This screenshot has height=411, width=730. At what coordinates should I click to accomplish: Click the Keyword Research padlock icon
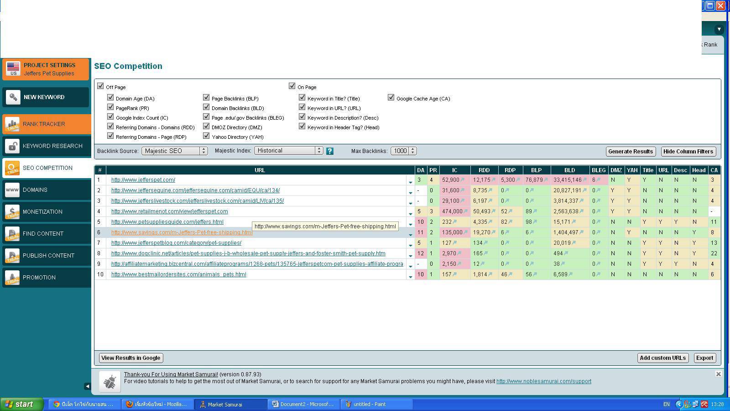click(12, 146)
